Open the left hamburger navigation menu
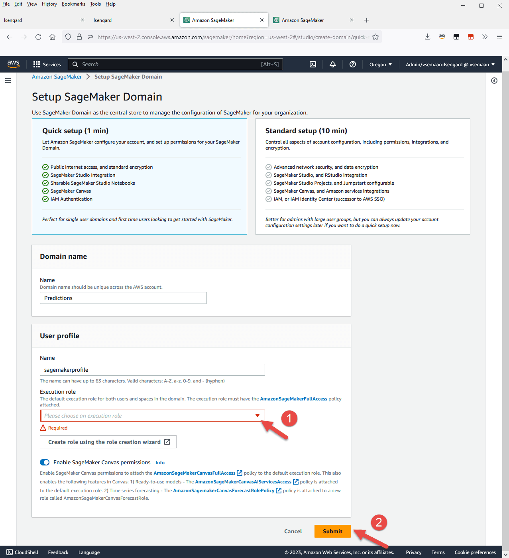Viewport: 509px width, 558px height. click(x=8, y=81)
